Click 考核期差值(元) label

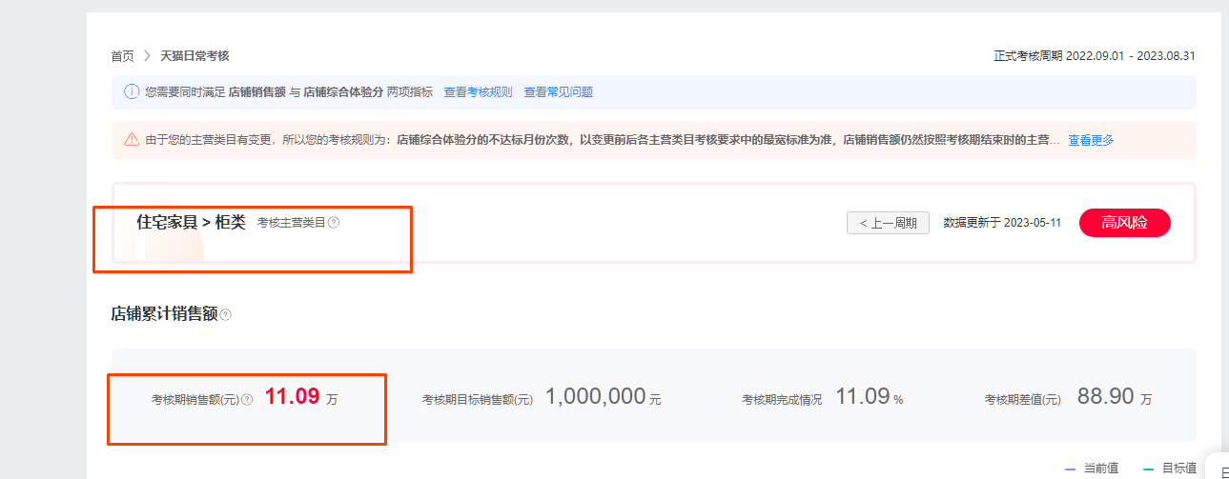1023,400
